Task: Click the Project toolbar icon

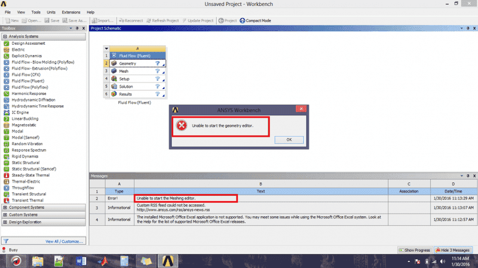Action: pyautogui.click(x=221, y=21)
